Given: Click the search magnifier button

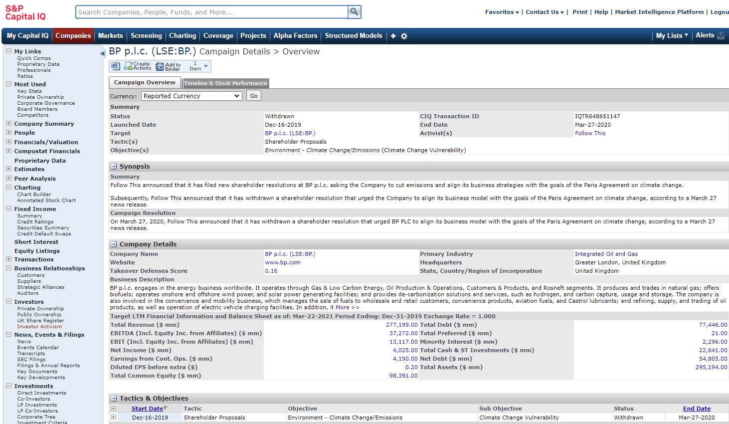Looking at the screenshot, I should (354, 12).
